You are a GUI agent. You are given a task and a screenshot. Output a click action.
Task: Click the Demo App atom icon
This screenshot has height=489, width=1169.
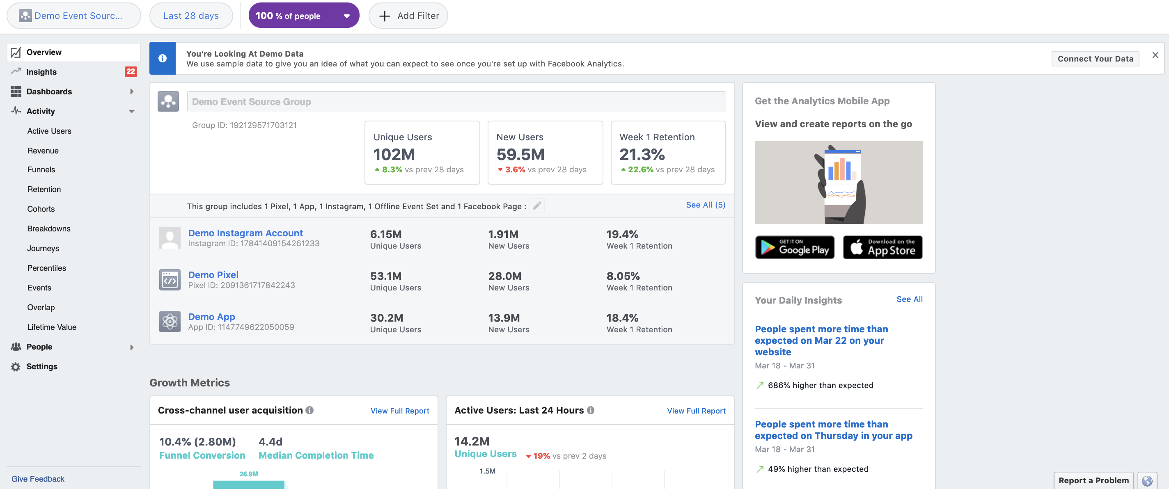pyautogui.click(x=170, y=322)
